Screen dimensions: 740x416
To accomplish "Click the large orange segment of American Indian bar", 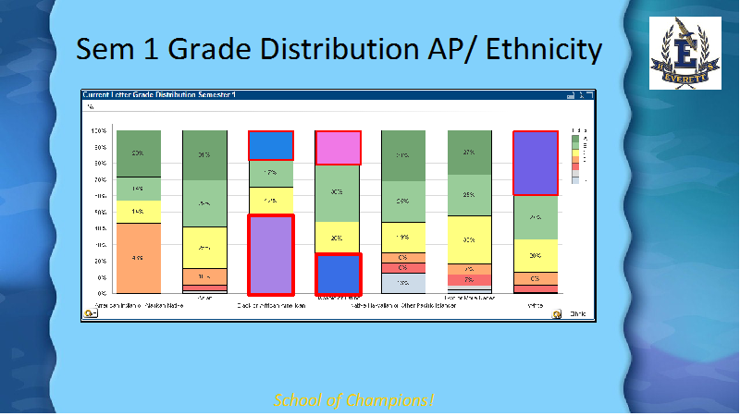I will pos(139,259).
